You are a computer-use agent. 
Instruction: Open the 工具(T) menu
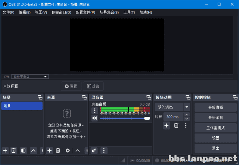pyautogui.click(x=129, y=12)
